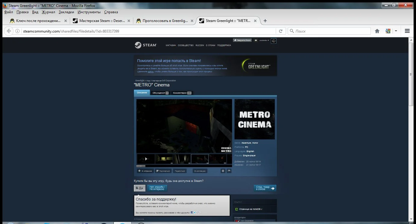Image resolution: width=416 pixels, height=224 pixels.
Task: Open the Steam inbox envelope icon
Action: pyautogui.click(x=256, y=40)
